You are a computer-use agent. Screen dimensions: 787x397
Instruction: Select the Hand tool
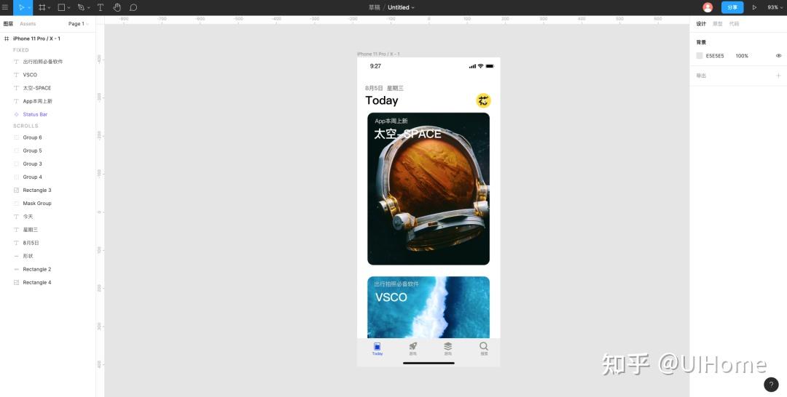coord(117,7)
